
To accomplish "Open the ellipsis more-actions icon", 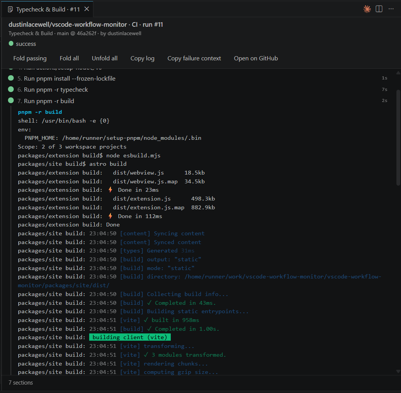I will click(391, 9).
